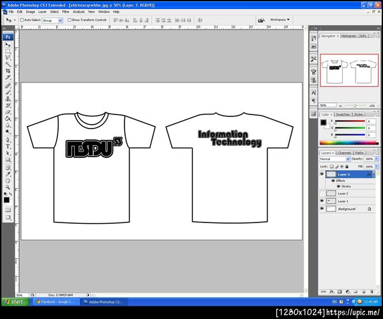Image resolution: width=383 pixels, height=319 pixels.
Task: Open the Filter menu
Action: (x=66, y=12)
